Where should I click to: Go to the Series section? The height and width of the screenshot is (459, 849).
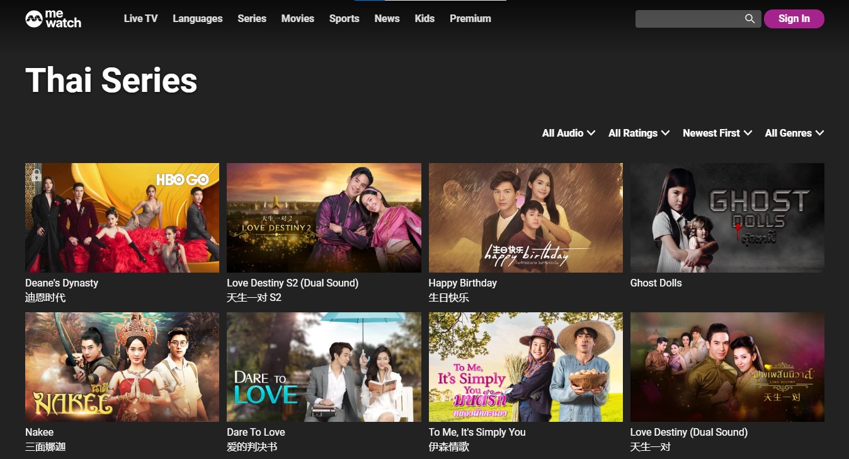tap(252, 19)
